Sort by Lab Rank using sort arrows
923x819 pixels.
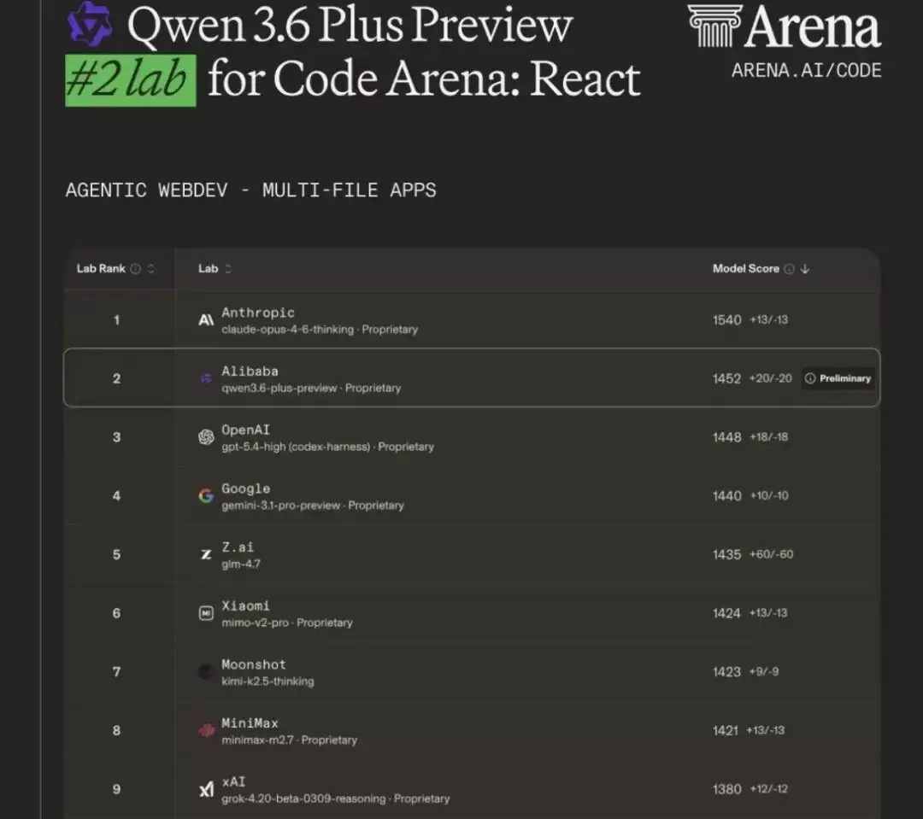pos(150,269)
